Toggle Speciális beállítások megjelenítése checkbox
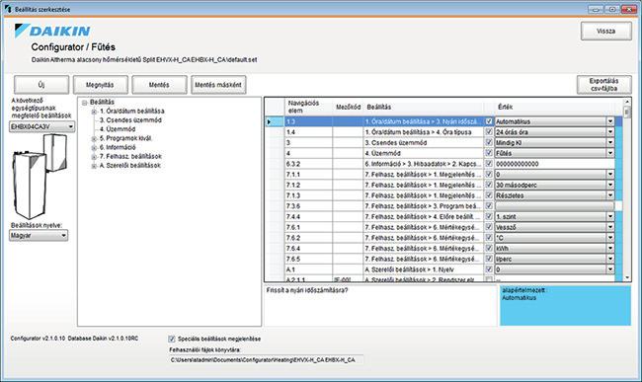Image resolution: width=642 pixels, height=382 pixels. tap(172, 339)
